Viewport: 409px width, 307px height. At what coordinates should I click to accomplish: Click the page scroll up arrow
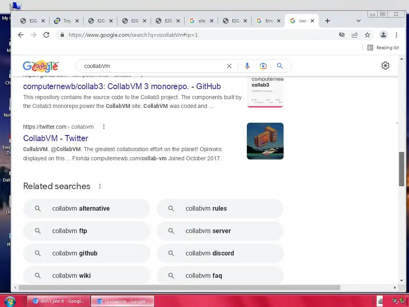click(x=401, y=59)
